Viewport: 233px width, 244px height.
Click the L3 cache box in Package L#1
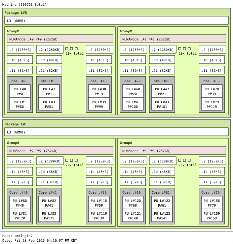coord(116,132)
